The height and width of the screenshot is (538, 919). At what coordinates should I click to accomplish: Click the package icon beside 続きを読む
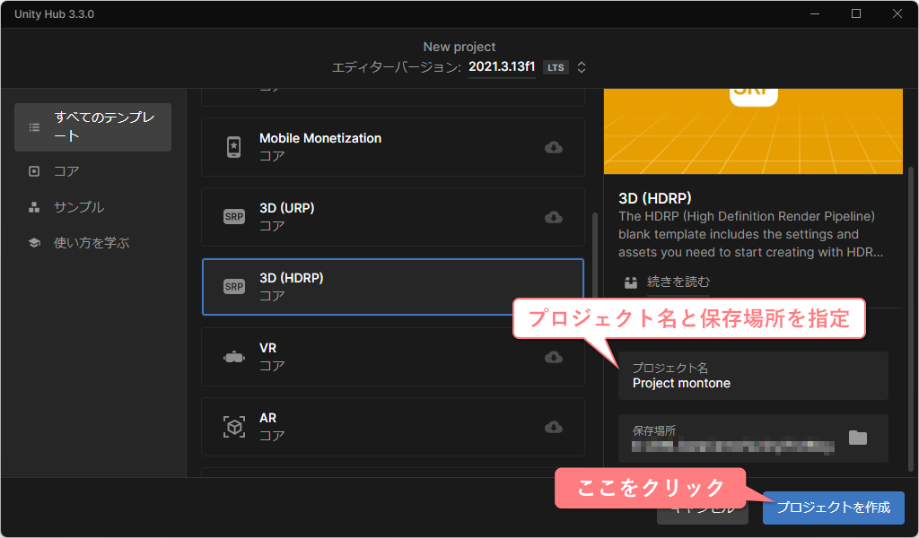[x=631, y=282]
